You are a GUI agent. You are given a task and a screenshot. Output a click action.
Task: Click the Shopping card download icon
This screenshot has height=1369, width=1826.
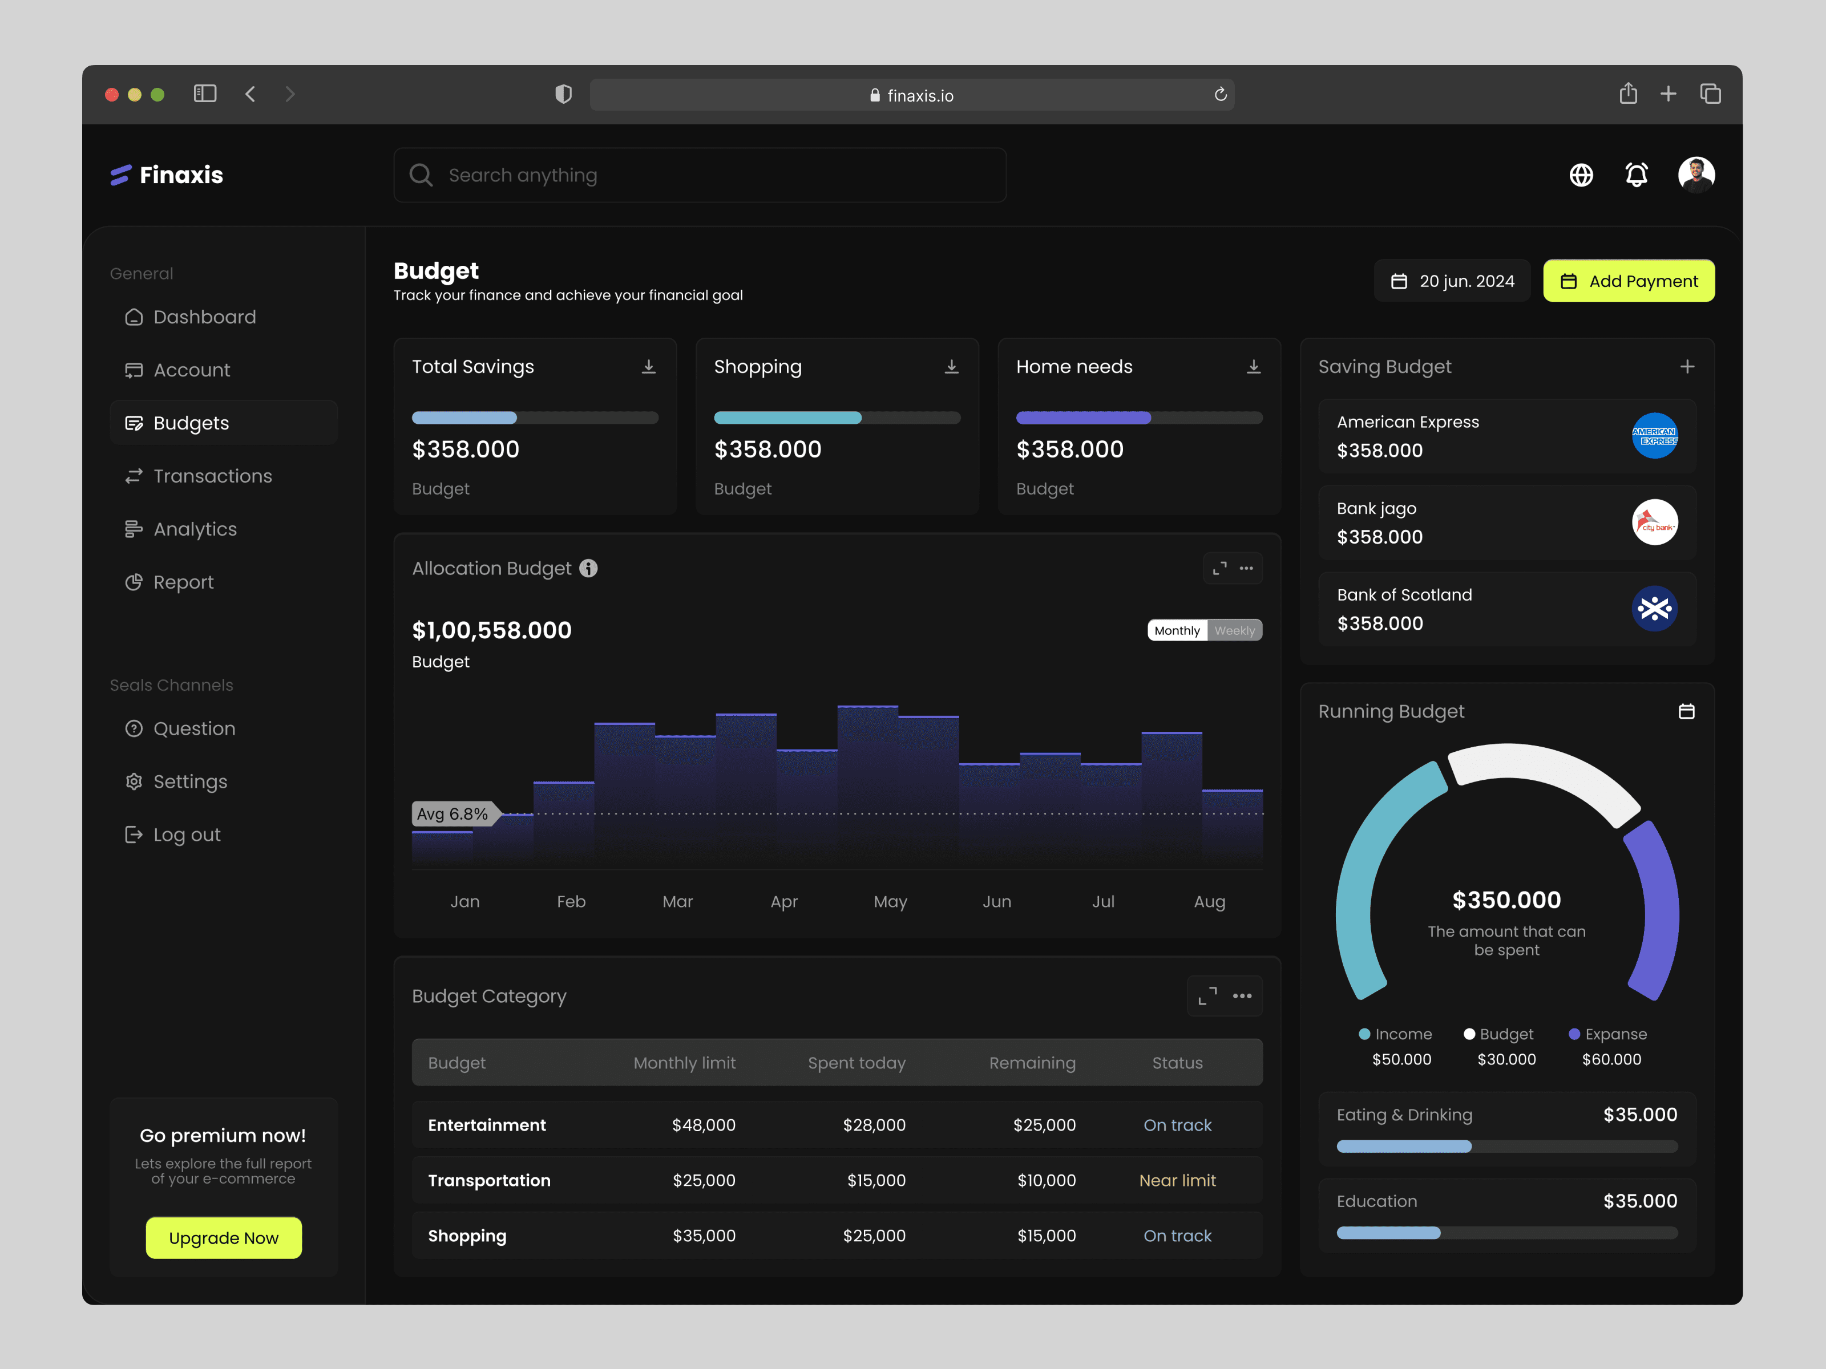pyautogui.click(x=951, y=366)
